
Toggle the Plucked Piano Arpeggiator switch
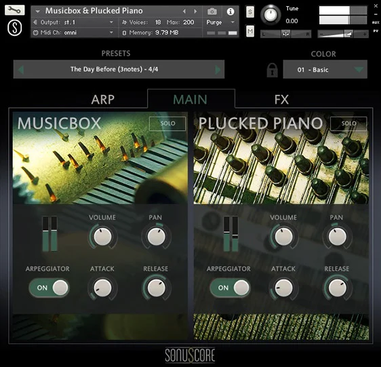point(230,288)
